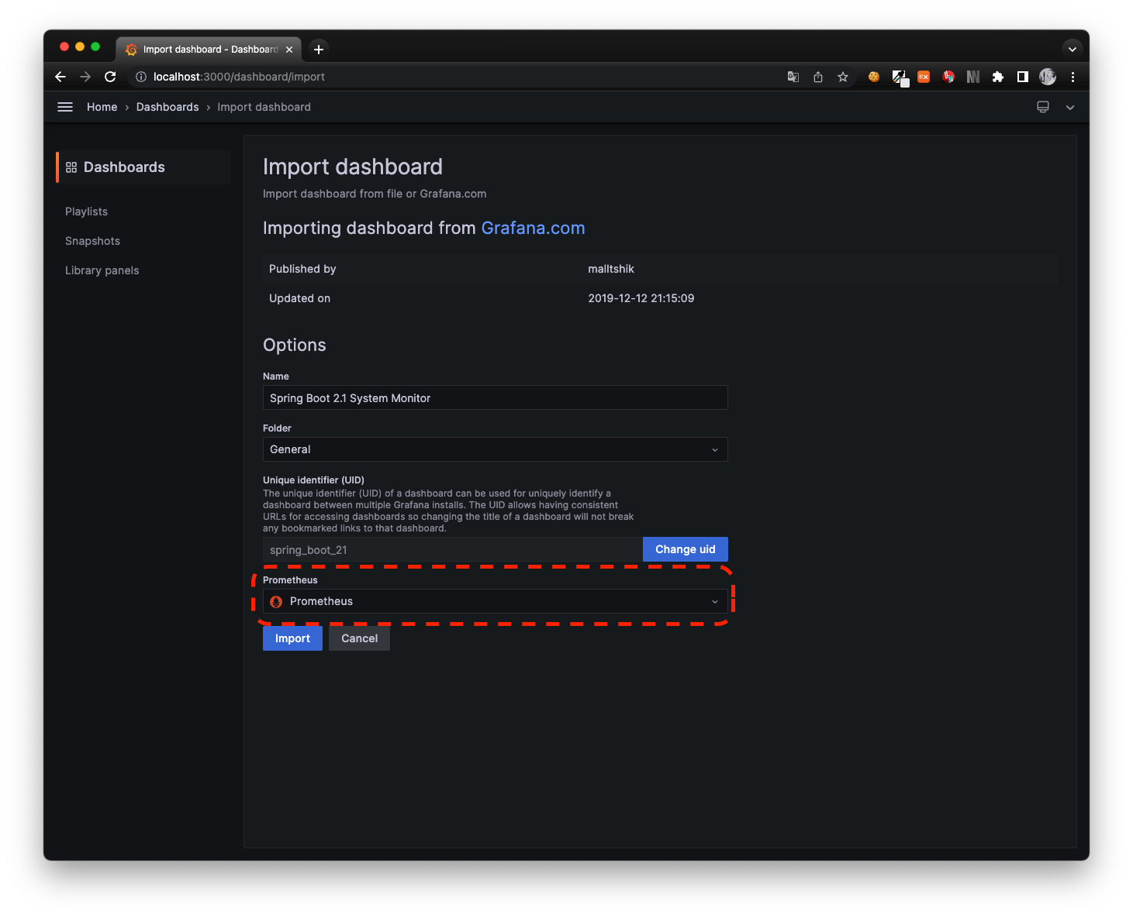Screen dimensions: 1133x918
Task: Toggle the browser side panel
Action: [x=1023, y=77]
